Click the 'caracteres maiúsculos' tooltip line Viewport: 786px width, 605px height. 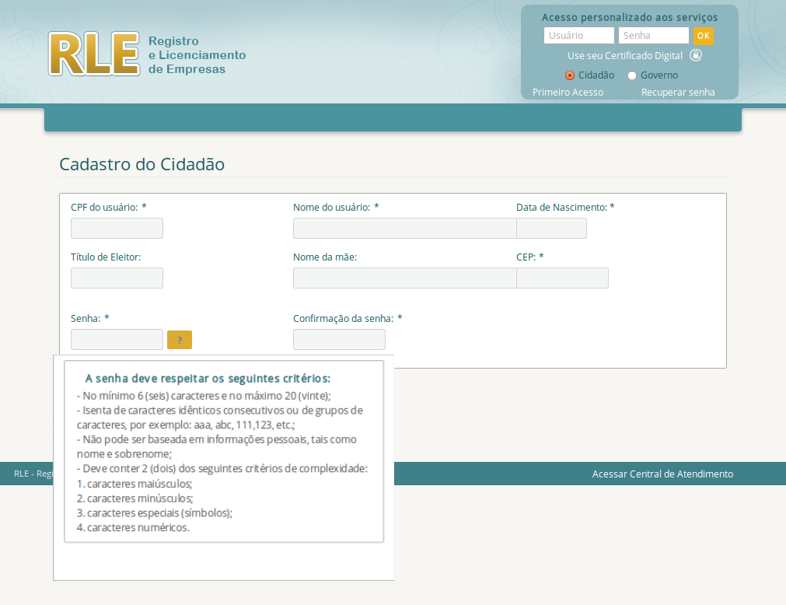[134, 484]
